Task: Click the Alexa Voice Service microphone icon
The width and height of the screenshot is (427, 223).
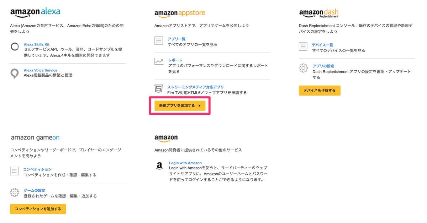Action: tap(14, 73)
